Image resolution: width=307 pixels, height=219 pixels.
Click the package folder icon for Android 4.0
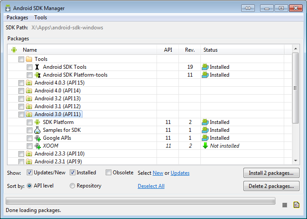click(29, 91)
